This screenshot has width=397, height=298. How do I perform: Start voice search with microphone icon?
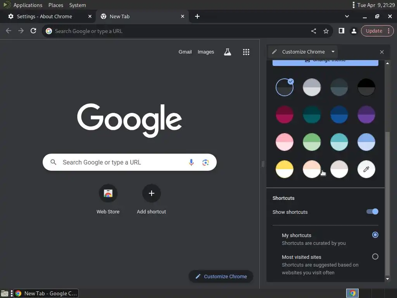click(x=192, y=162)
